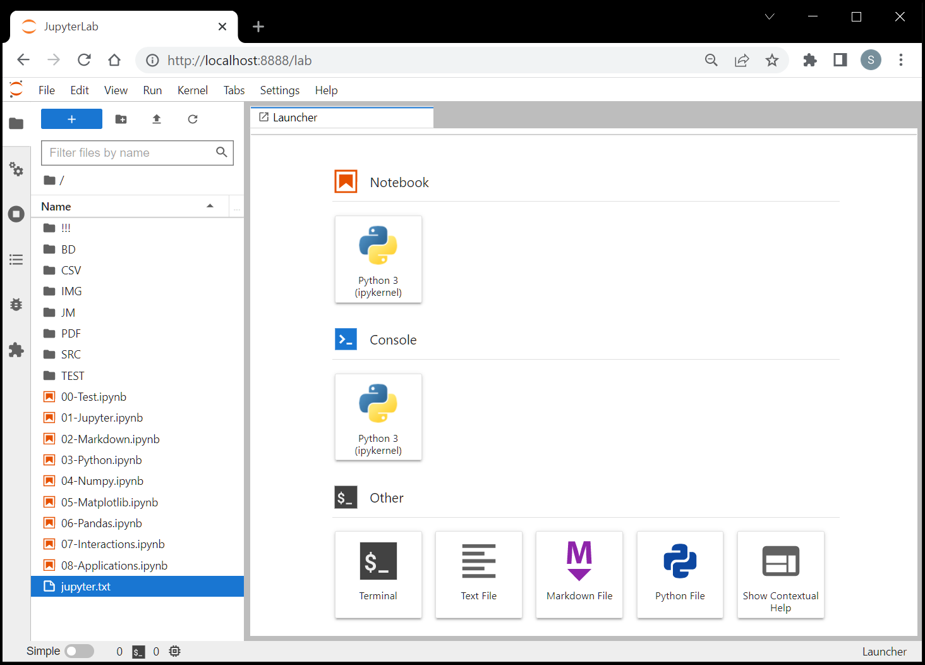Click the New Folder icon in file browser
The height and width of the screenshot is (665, 925).
[x=121, y=119]
